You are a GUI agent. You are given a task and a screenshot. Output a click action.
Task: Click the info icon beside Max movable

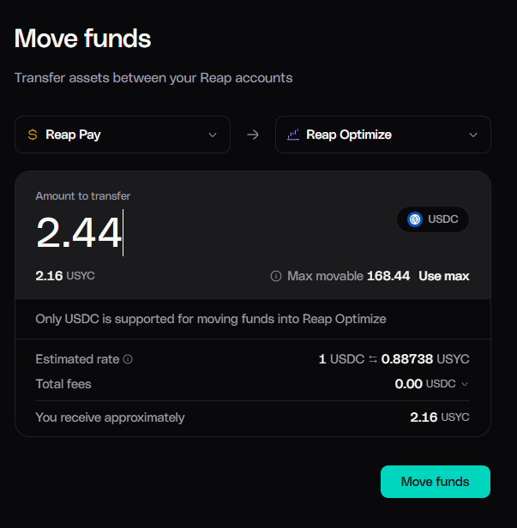pyautogui.click(x=276, y=276)
